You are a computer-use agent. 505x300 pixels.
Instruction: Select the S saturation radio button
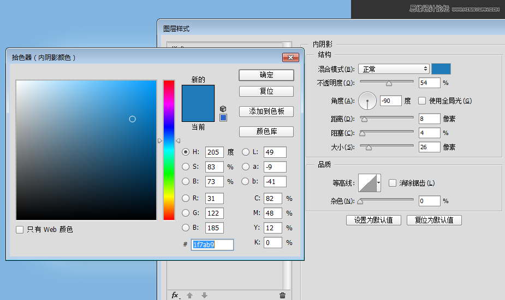tap(186, 167)
